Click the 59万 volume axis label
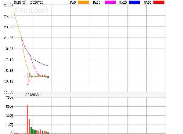Viewport: 183px width, 134px height. click(9, 107)
